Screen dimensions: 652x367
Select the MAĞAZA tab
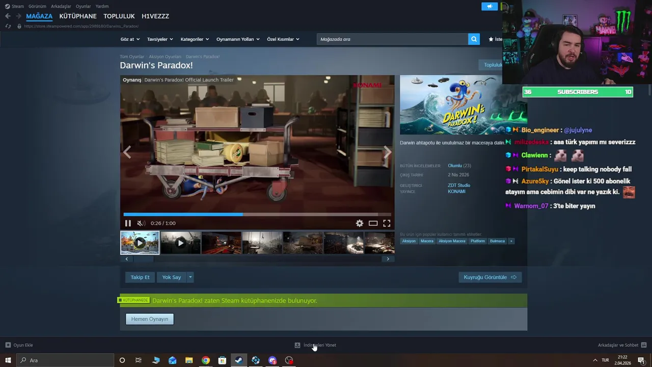[x=39, y=16]
